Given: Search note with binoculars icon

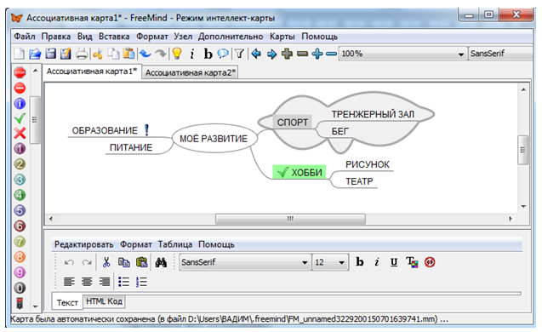Looking at the screenshot, I should (x=161, y=262).
